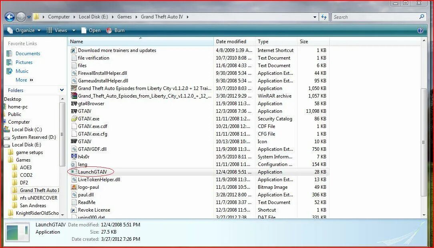Select GTAIV.exe security catalog icon
Viewport: 434px width, 248px height.
(74, 119)
